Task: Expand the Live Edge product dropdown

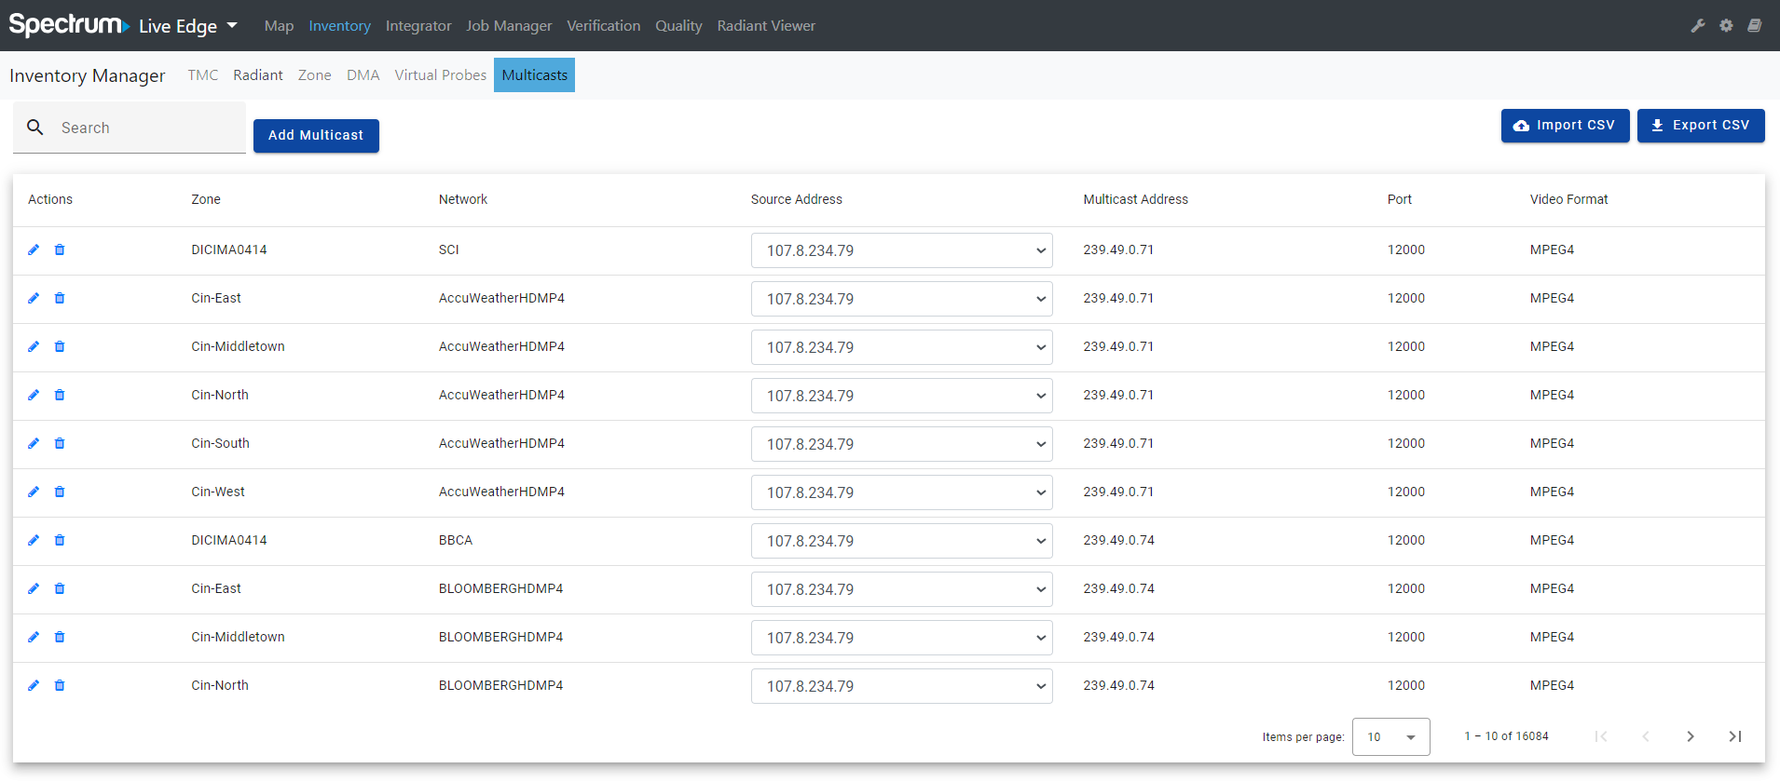Action: click(188, 26)
